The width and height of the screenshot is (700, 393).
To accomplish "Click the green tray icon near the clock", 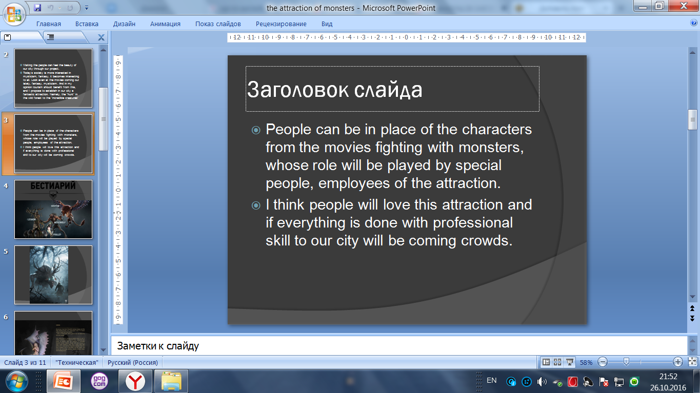I will click(634, 382).
